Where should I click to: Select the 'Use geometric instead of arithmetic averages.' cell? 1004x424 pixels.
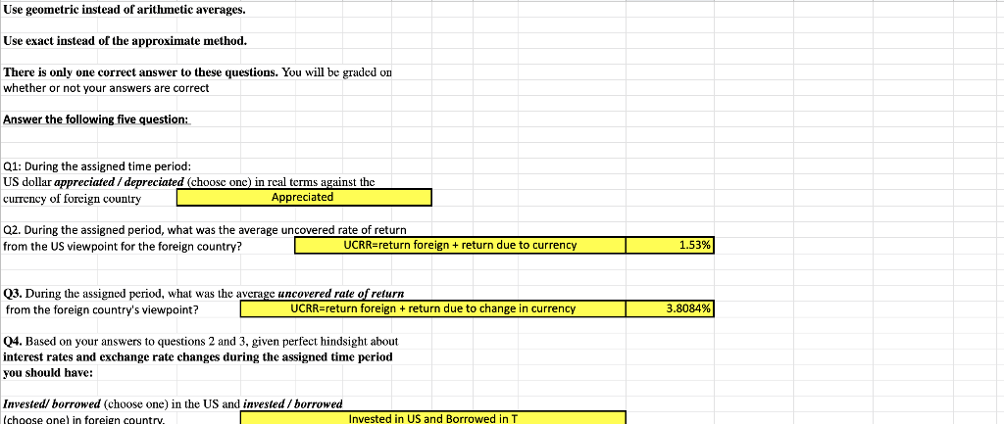pyautogui.click(x=125, y=10)
